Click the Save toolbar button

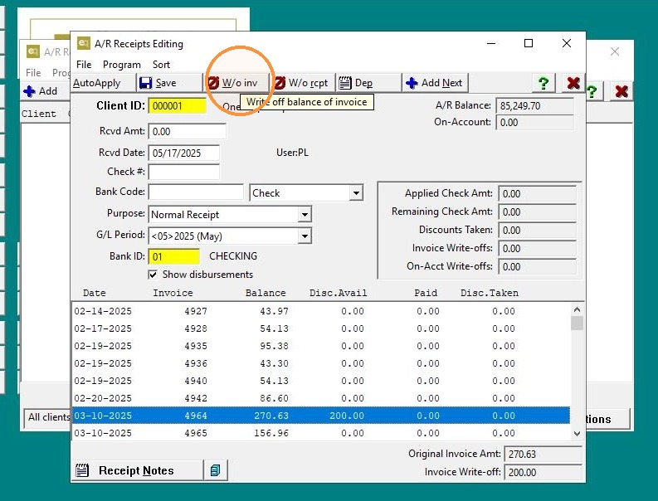click(x=169, y=83)
